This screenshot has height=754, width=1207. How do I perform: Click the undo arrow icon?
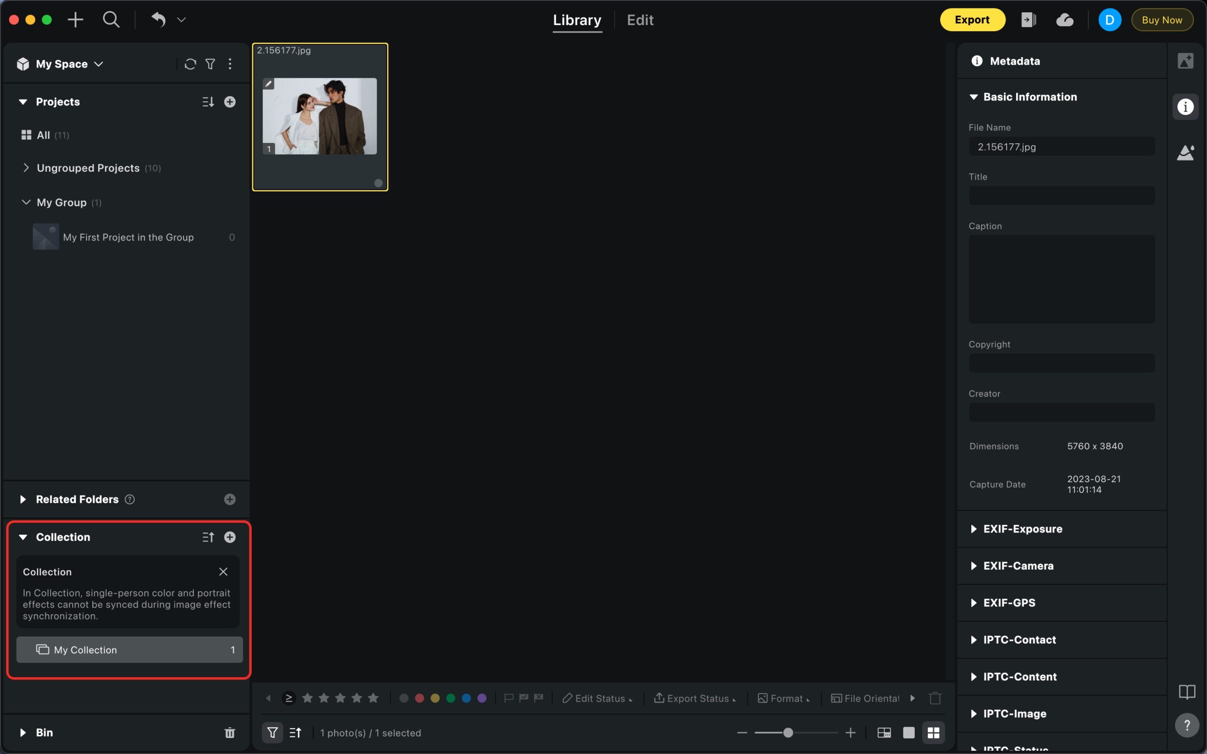[x=158, y=20]
